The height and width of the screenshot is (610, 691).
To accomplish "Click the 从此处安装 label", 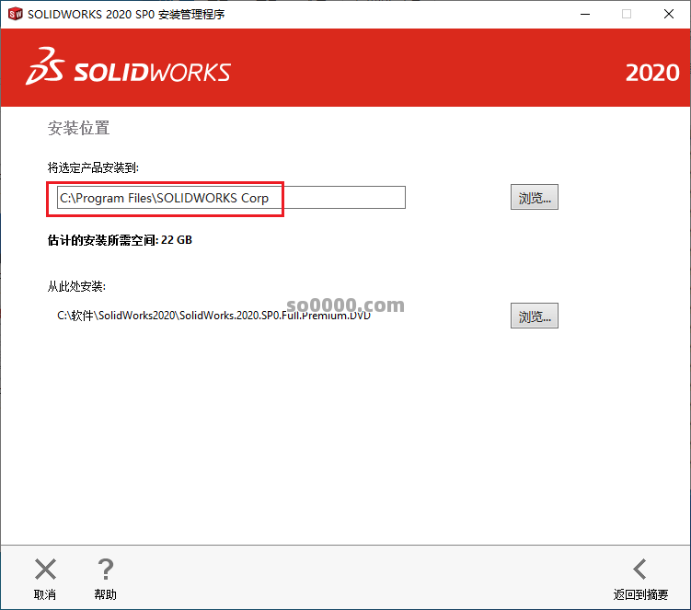I will 76,286.
